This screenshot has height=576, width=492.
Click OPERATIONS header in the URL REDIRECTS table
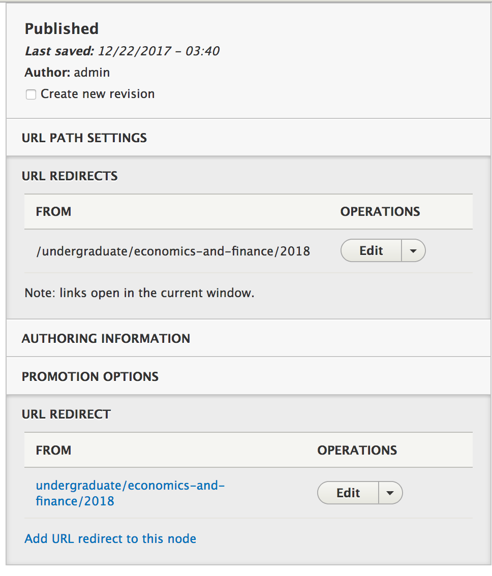click(380, 211)
